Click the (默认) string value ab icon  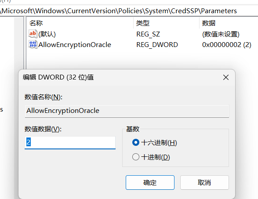click(x=33, y=34)
